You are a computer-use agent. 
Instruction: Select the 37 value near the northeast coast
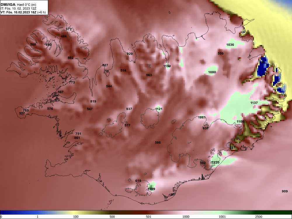tap(244, 32)
